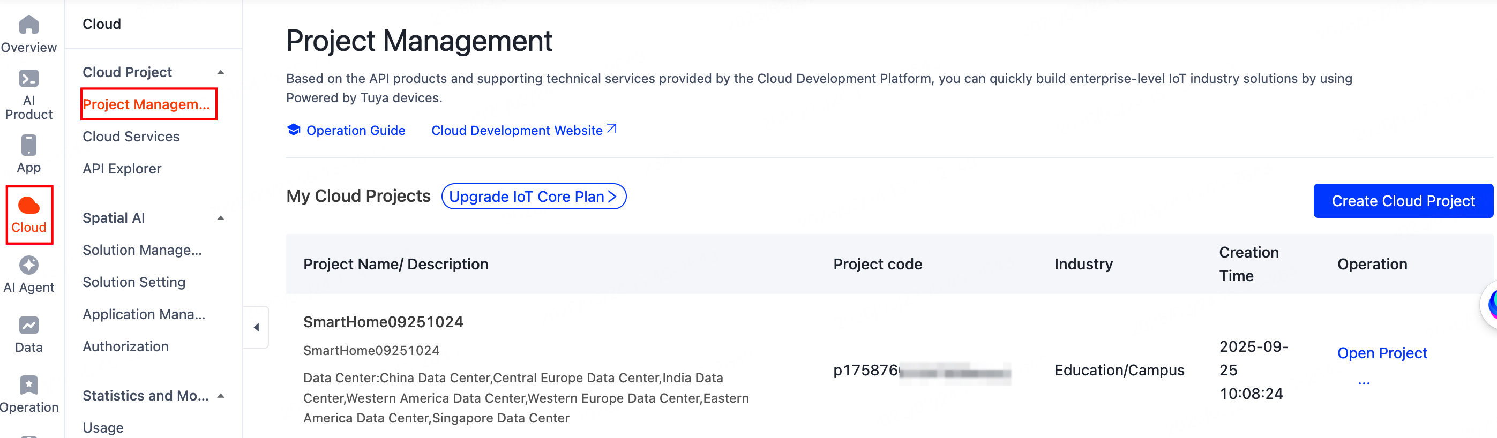Click Upgrade IoT Core Plan
Viewport: 1497px width, 438px height.
(534, 197)
